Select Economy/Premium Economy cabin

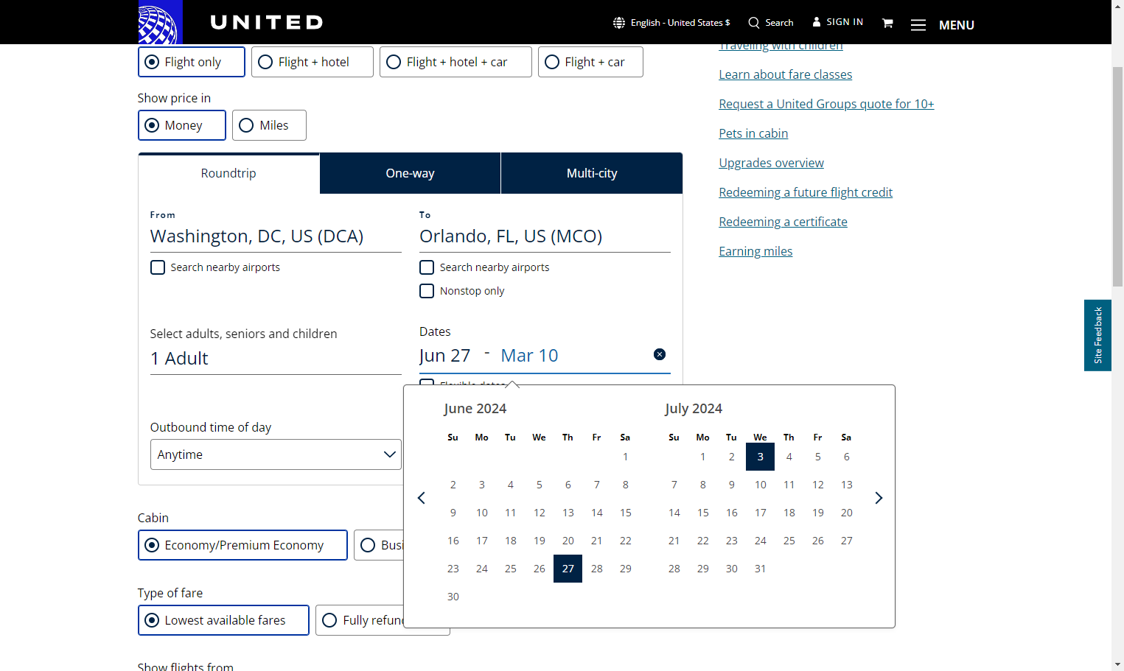[x=242, y=545]
